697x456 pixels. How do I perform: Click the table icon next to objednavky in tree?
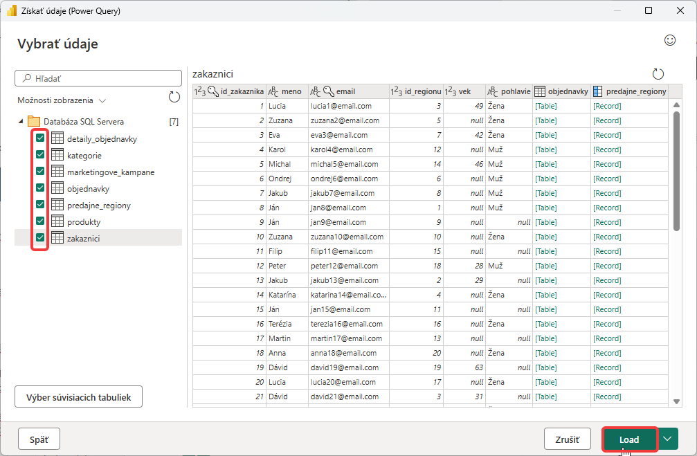point(57,188)
